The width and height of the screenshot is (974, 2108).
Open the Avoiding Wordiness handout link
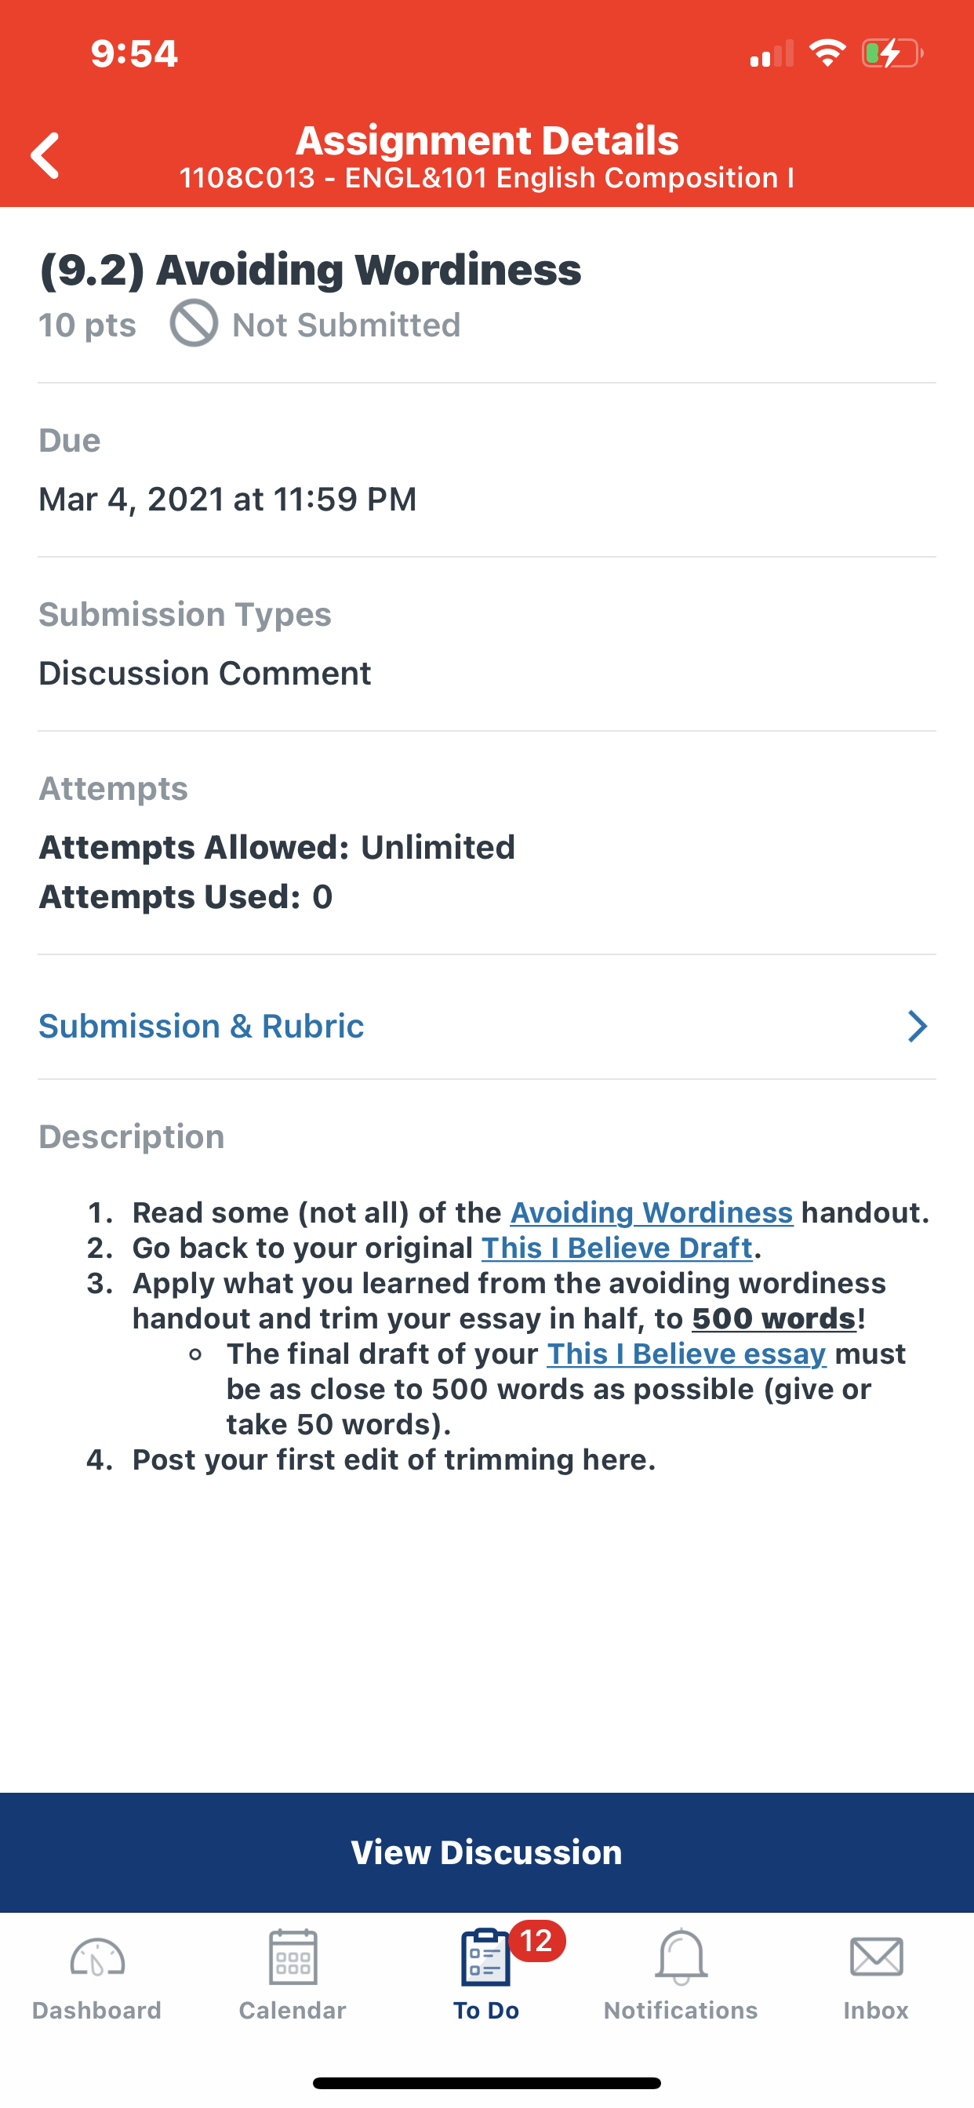[x=652, y=1212]
